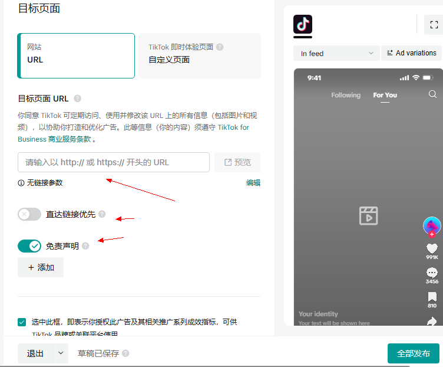Click the destination URL input field
This screenshot has width=443, height=367.
point(114,162)
